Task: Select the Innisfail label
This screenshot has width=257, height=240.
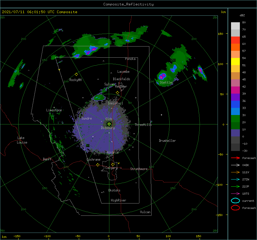Action: point(115,103)
